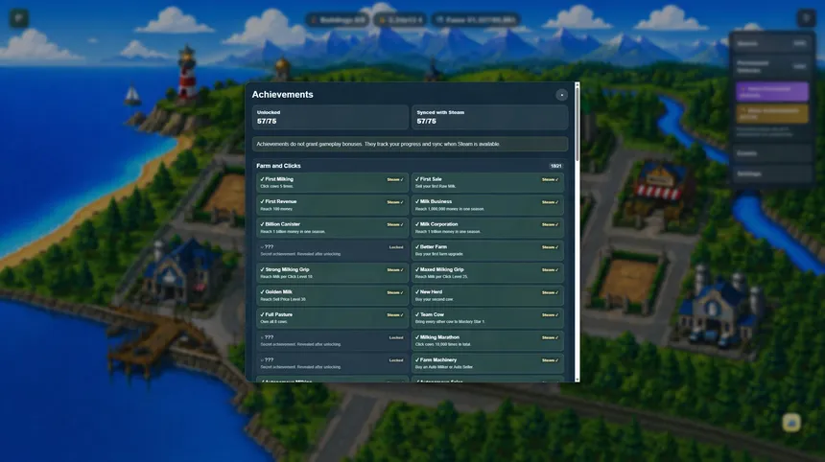
Task: Click the text 'Sell your first Raw Milk.'
Action: pos(436,187)
